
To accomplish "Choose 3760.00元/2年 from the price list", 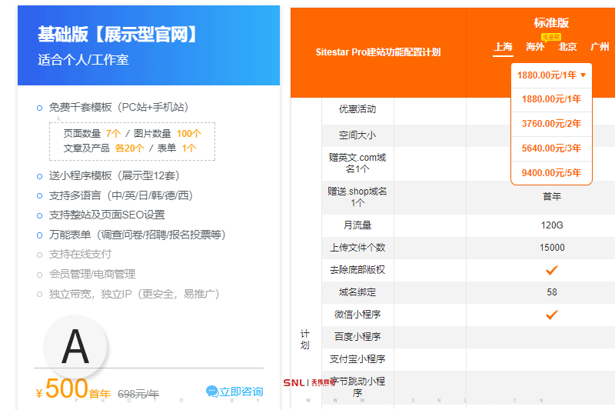I will tap(551, 124).
